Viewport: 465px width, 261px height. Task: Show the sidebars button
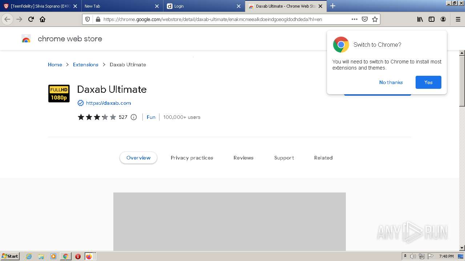click(432, 19)
